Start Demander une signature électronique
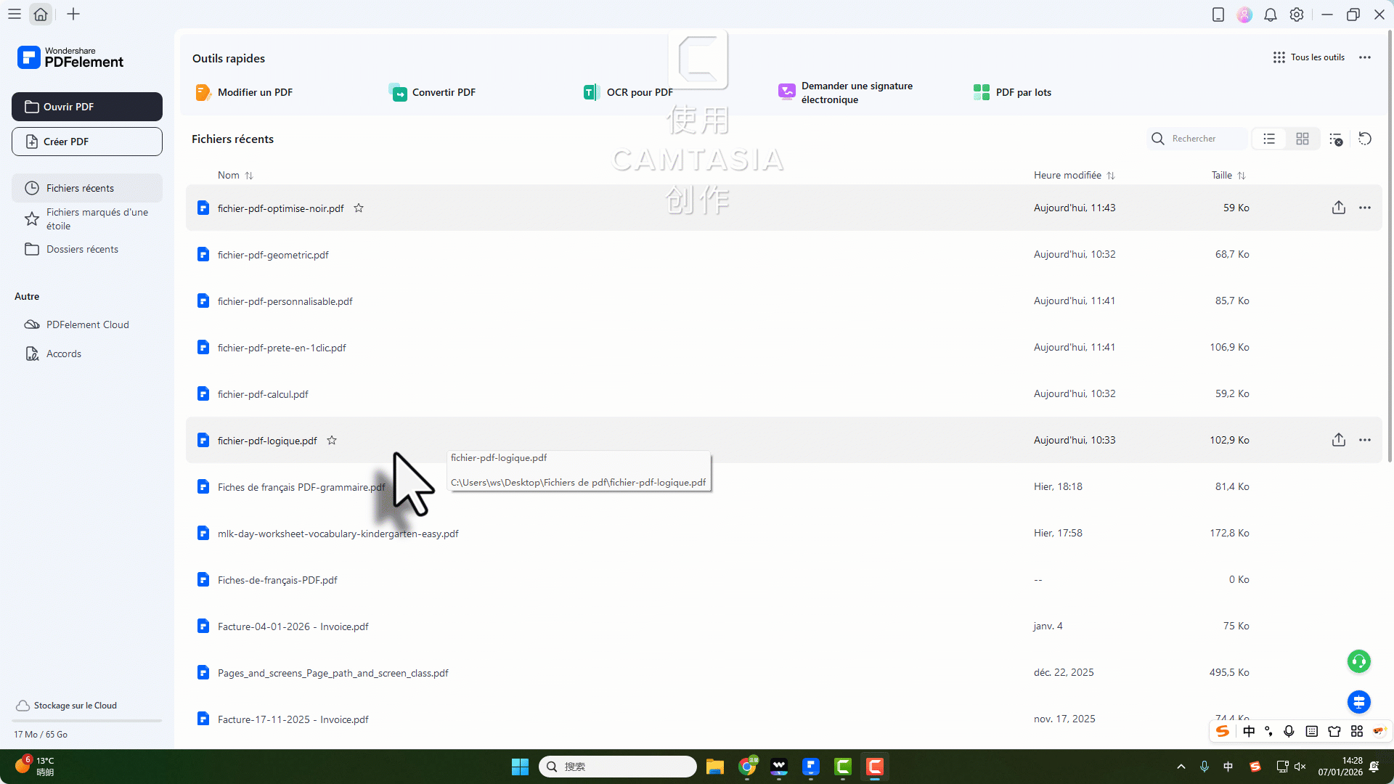Viewport: 1394px width, 784px height. 857,92
